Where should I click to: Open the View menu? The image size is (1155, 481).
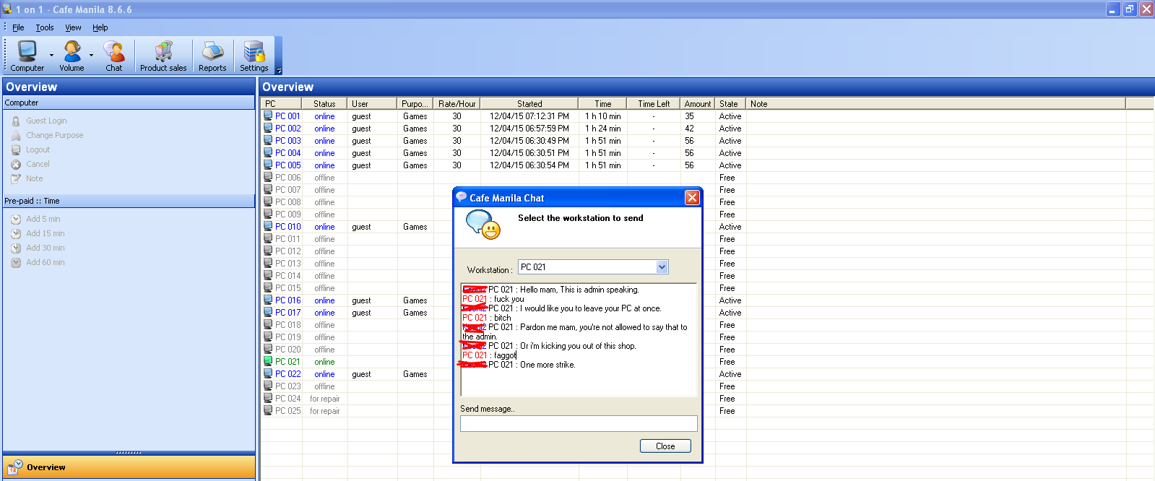pyautogui.click(x=73, y=27)
